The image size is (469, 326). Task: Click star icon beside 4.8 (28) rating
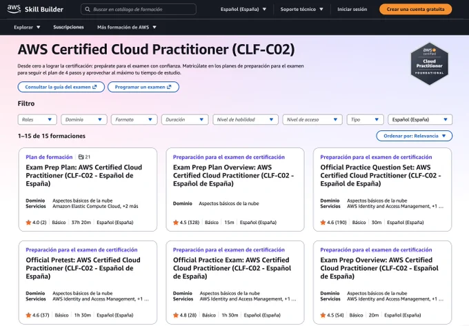[x=176, y=315]
